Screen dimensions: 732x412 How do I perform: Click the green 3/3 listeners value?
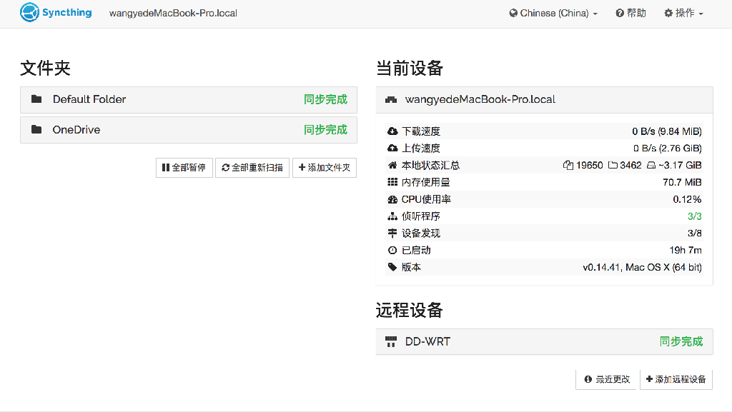pyautogui.click(x=694, y=216)
